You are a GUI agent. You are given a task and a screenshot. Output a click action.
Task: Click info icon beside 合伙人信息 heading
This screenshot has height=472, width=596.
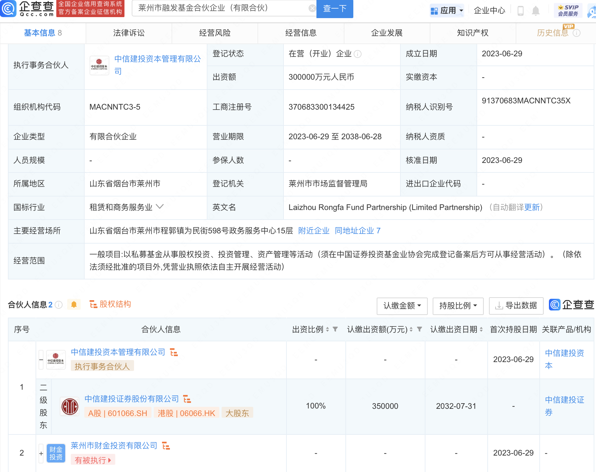point(59,305)
